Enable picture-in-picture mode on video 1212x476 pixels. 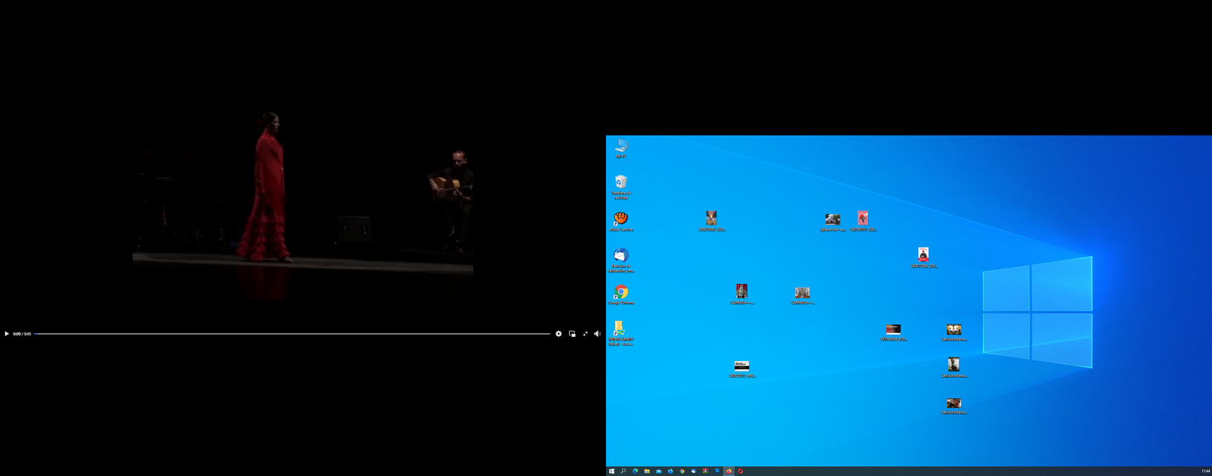click(x=572, y=334)
